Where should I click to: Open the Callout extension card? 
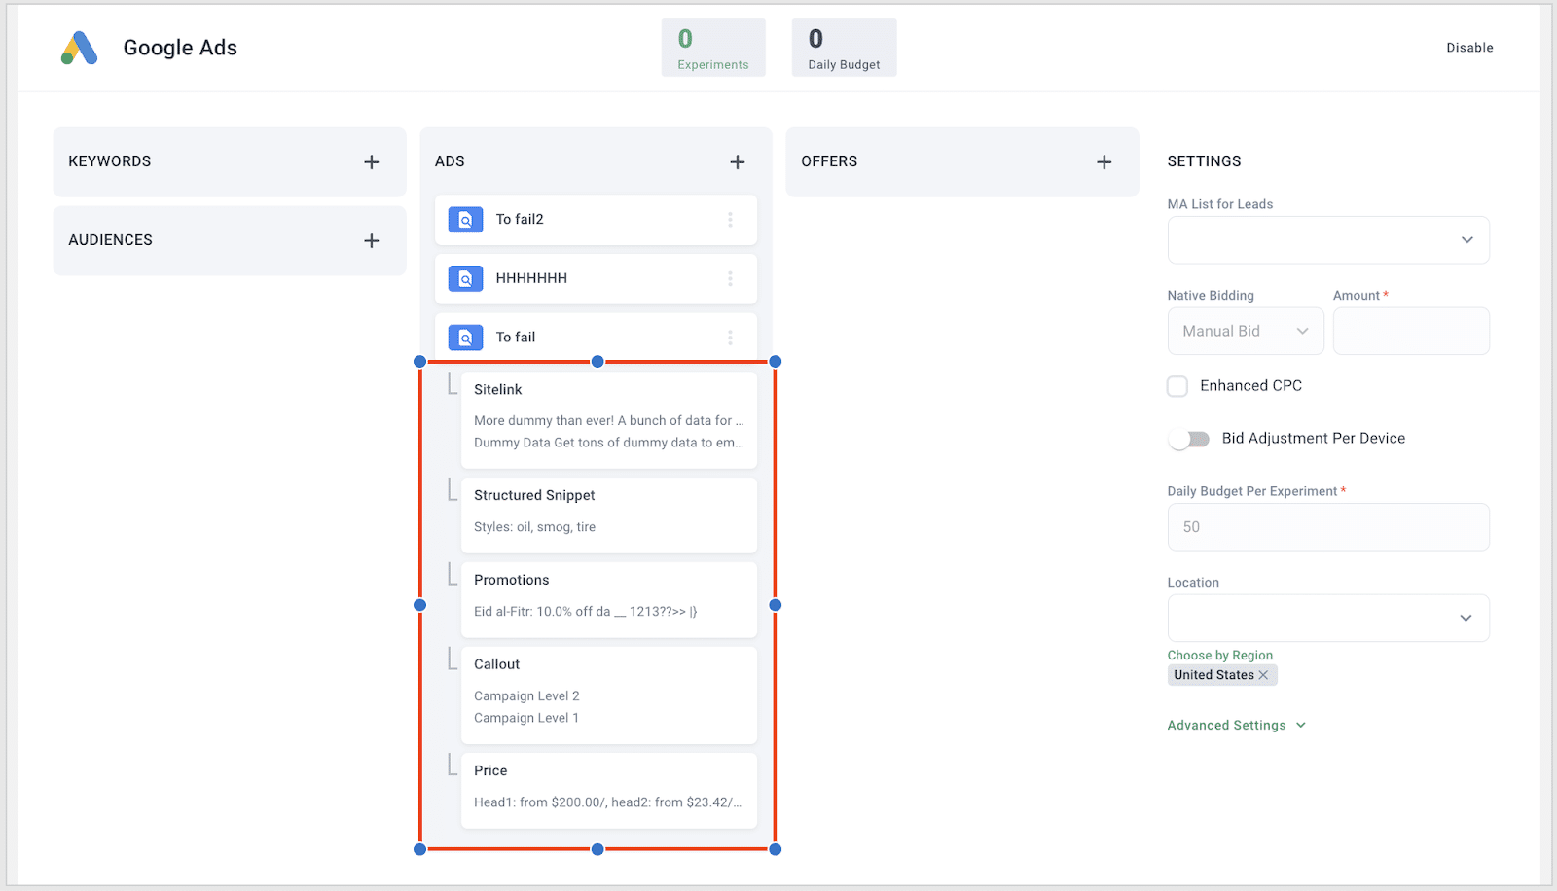point(609,695)
